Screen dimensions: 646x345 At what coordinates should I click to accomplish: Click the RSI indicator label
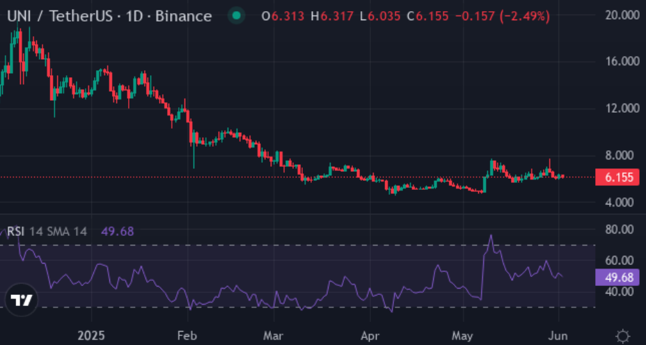click(x=15, y=232)
